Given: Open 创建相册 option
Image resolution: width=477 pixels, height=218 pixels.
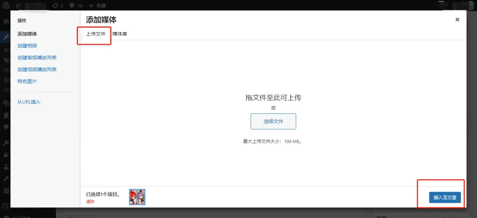Looking at the screenshot, I should 27,46.
